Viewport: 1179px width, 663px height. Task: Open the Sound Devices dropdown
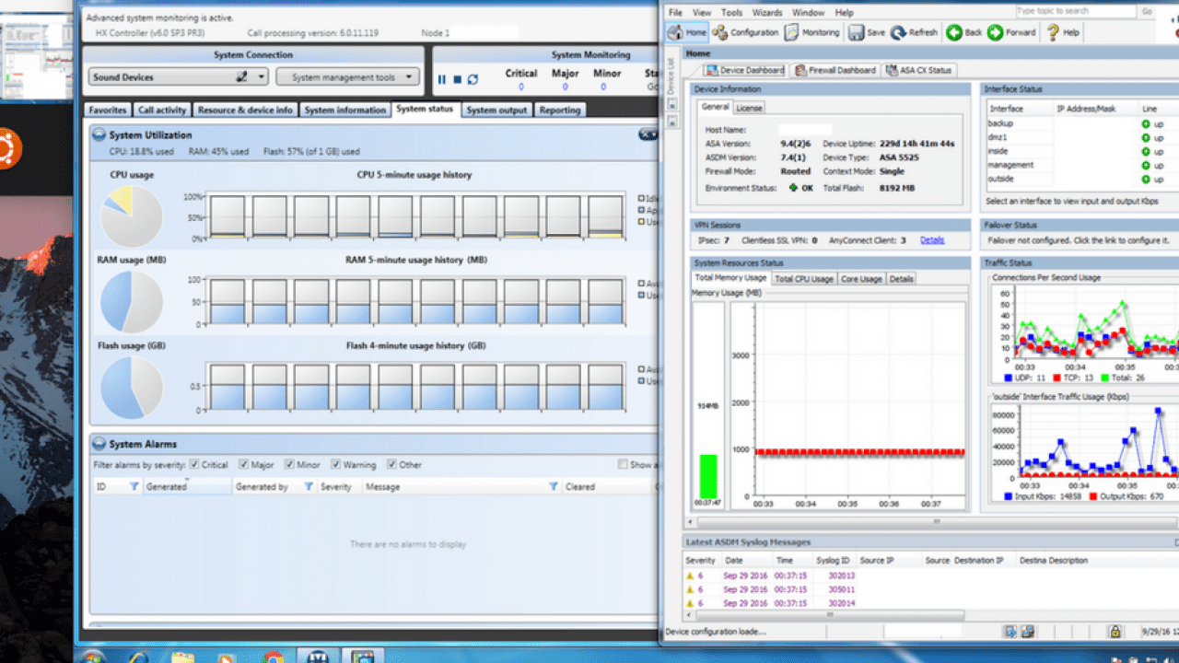coord(262,77)
